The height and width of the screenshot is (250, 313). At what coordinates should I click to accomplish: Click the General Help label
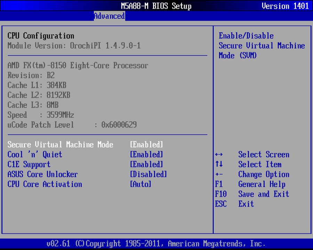click(x=262, y=184)
